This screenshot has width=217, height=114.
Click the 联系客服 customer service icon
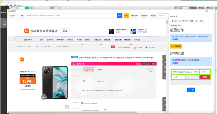135,47
